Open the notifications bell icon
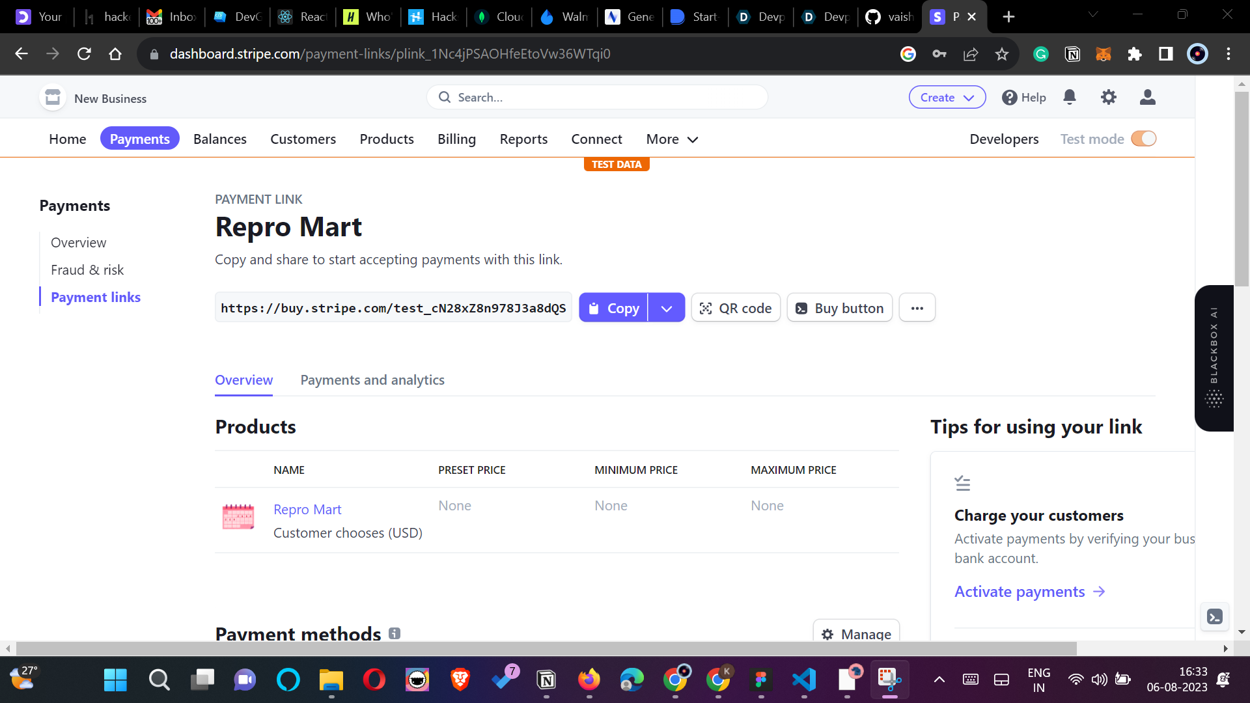Screen dimensions: 1250x703 point(1070,97)
